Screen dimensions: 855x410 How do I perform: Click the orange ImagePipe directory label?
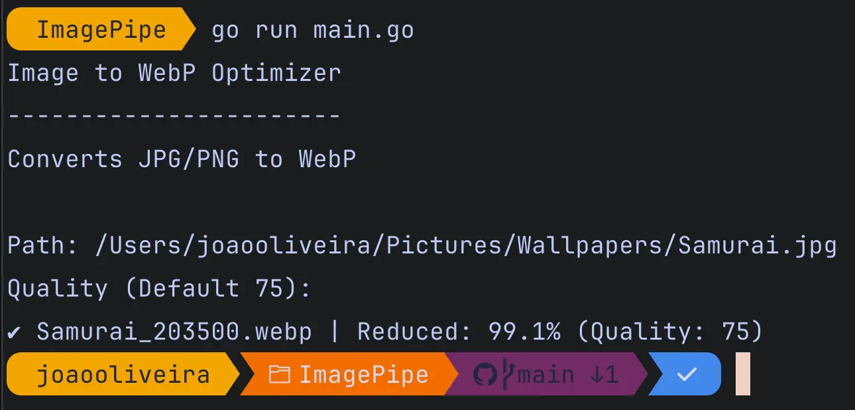pos(364,376)
